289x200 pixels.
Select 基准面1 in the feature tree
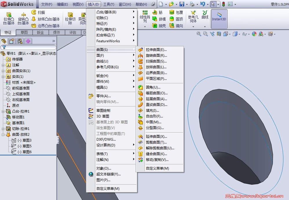(18, 123)
